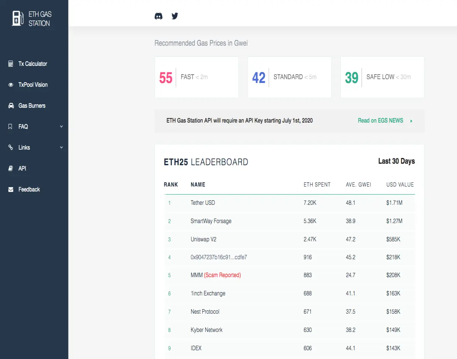The image size is (457, 359).
Task: Click the TxPool Vision eye icon
Action: click(x=11, y=85)
